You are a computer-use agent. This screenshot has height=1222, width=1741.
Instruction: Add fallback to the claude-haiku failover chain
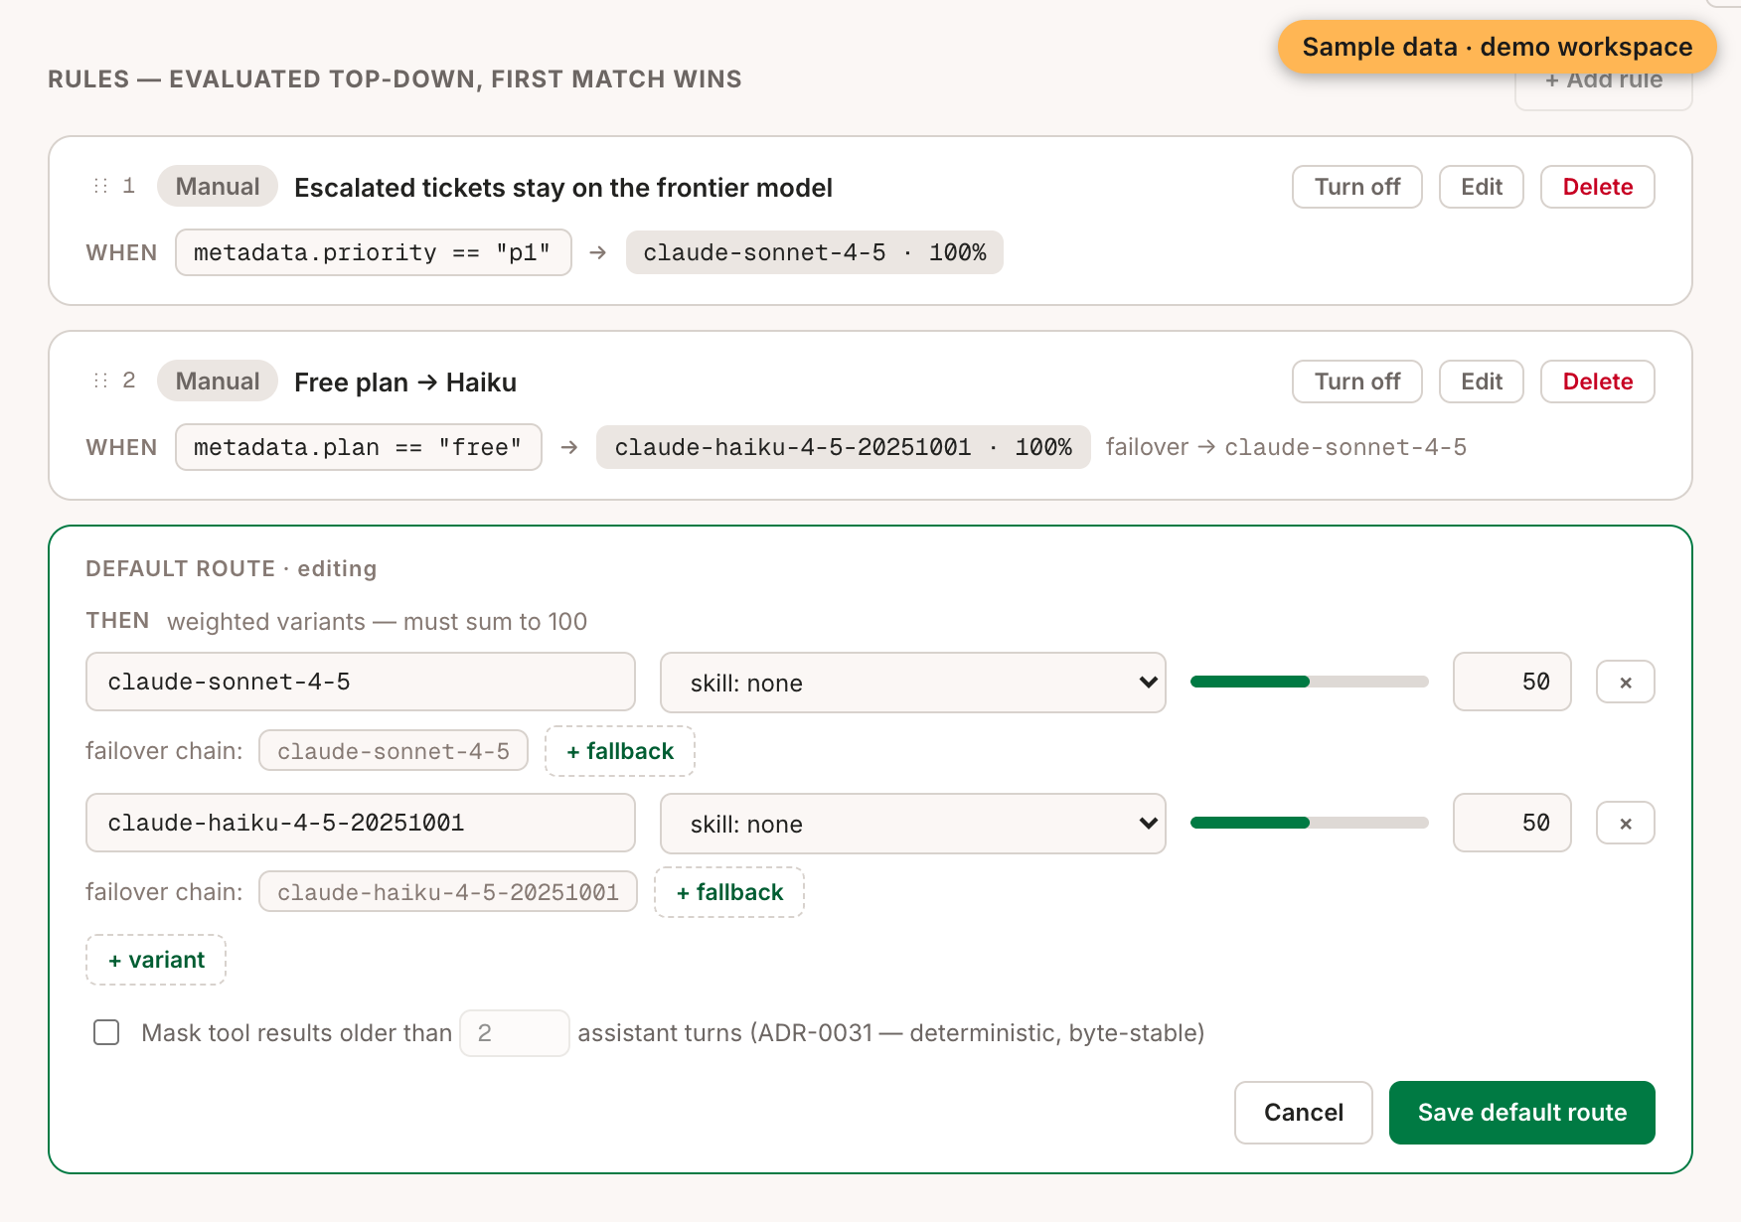coord(729,892)
